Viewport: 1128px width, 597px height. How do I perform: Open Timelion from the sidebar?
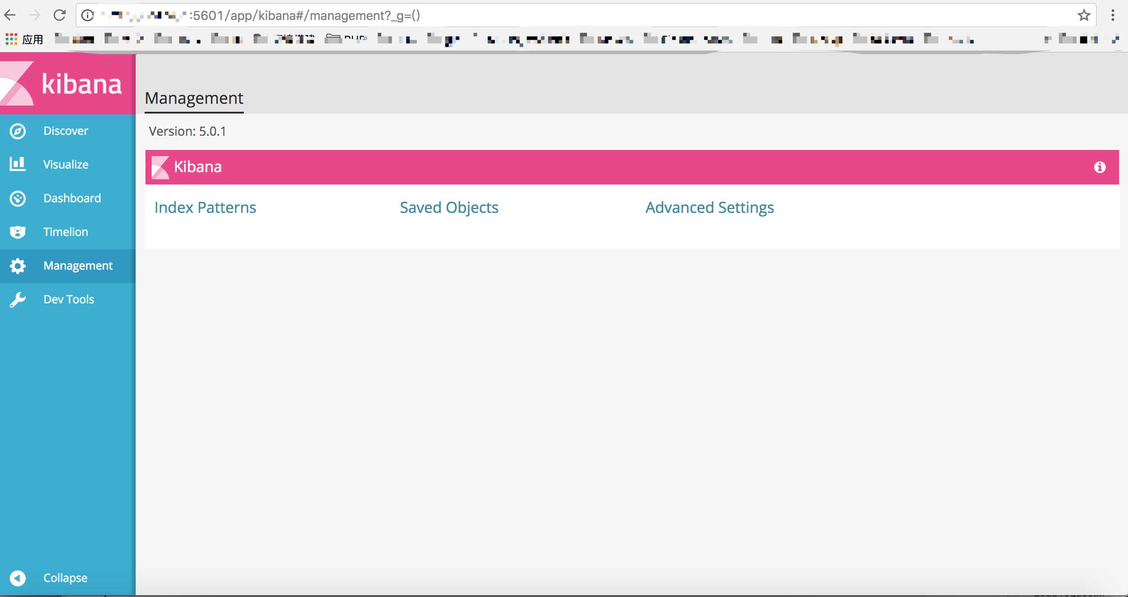point(66,232)
